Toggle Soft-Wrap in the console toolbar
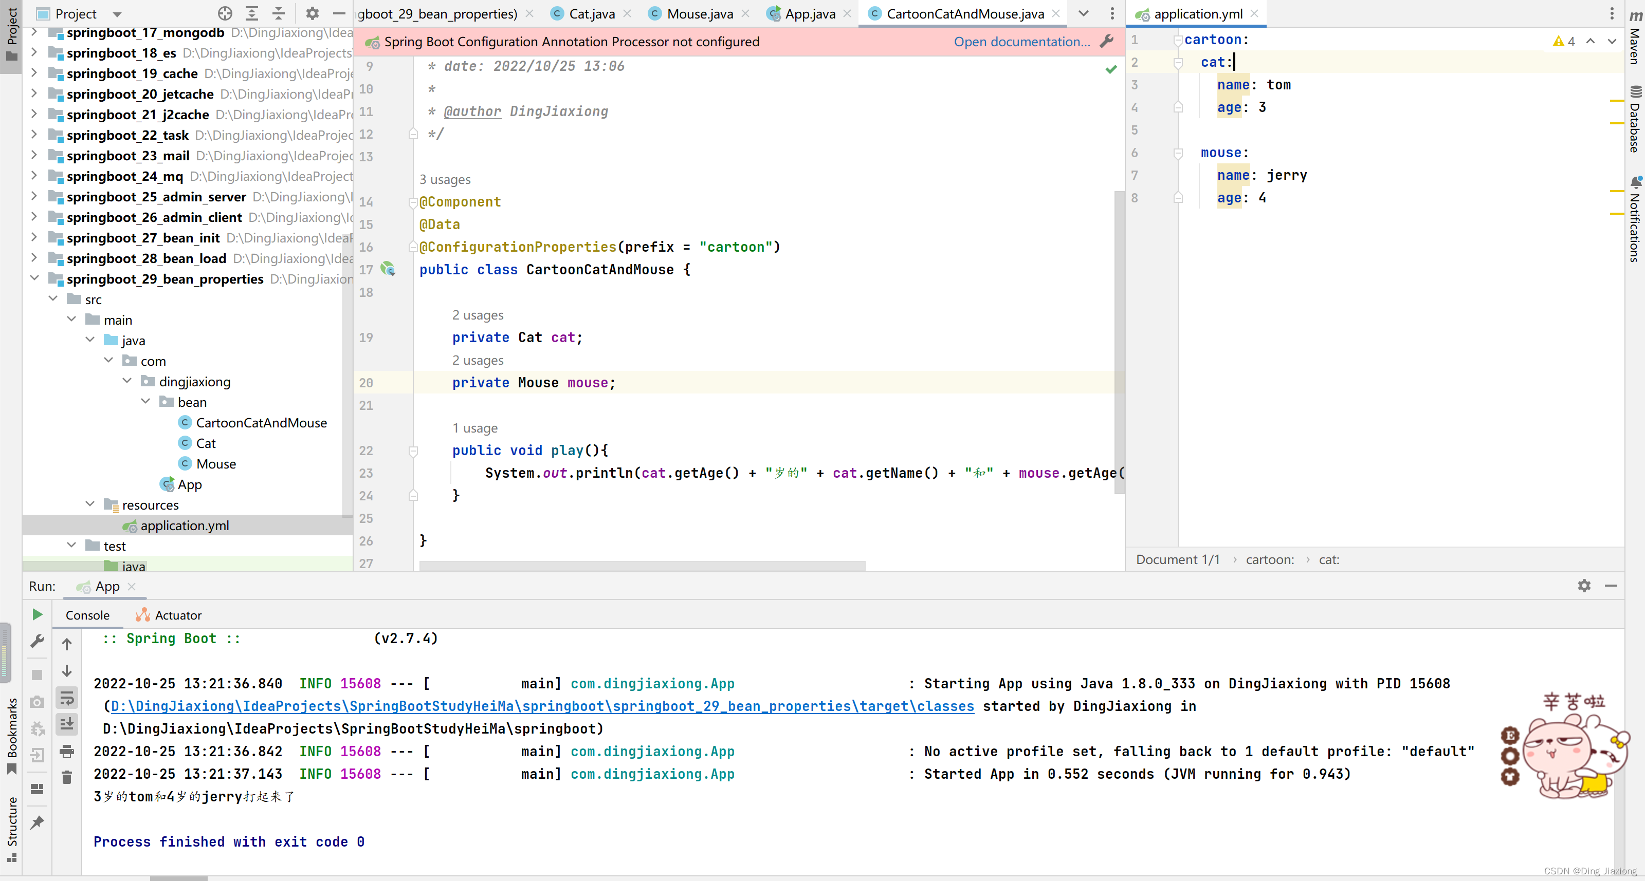The width and height of the screenshot is (1645, 881). pos(67,698)
